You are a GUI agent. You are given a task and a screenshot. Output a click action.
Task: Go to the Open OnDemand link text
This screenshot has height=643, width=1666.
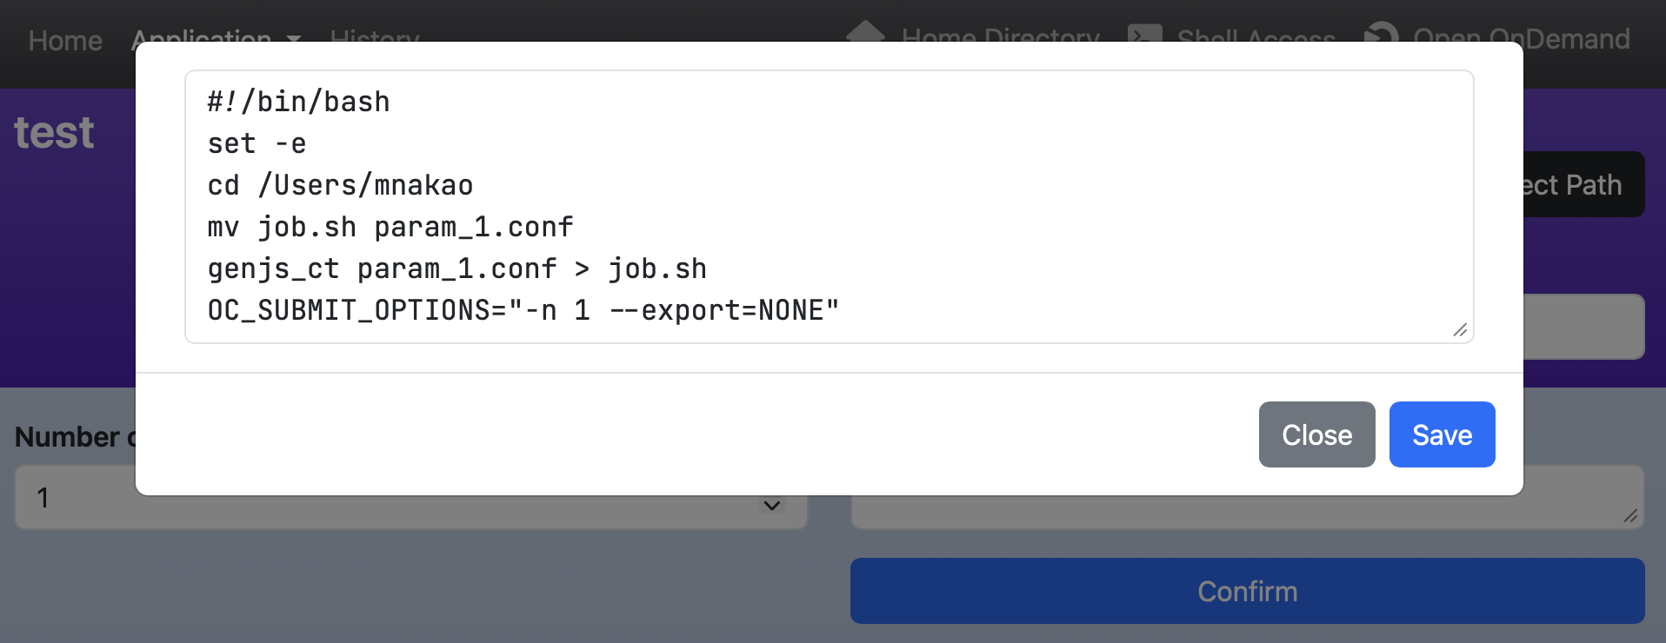pyautogui.click(x=1521, y=38)
